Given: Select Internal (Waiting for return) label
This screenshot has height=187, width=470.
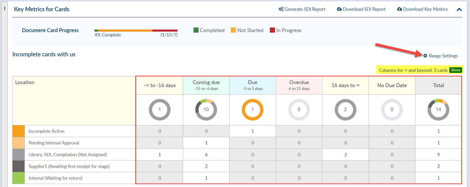Looking at the screenshot, I should click(55, 178).
